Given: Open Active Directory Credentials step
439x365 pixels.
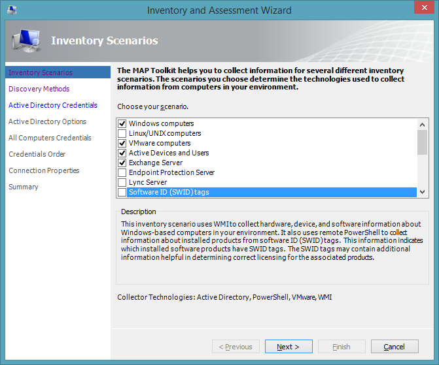Looking at the screenshot, I should tap(53, 105).
